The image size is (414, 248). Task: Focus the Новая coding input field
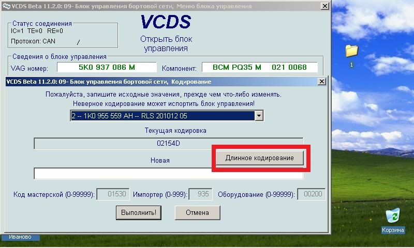coord(169,174)
